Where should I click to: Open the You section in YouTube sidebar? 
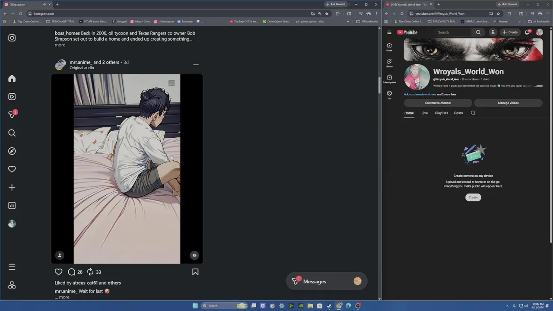tap(389, 95)
